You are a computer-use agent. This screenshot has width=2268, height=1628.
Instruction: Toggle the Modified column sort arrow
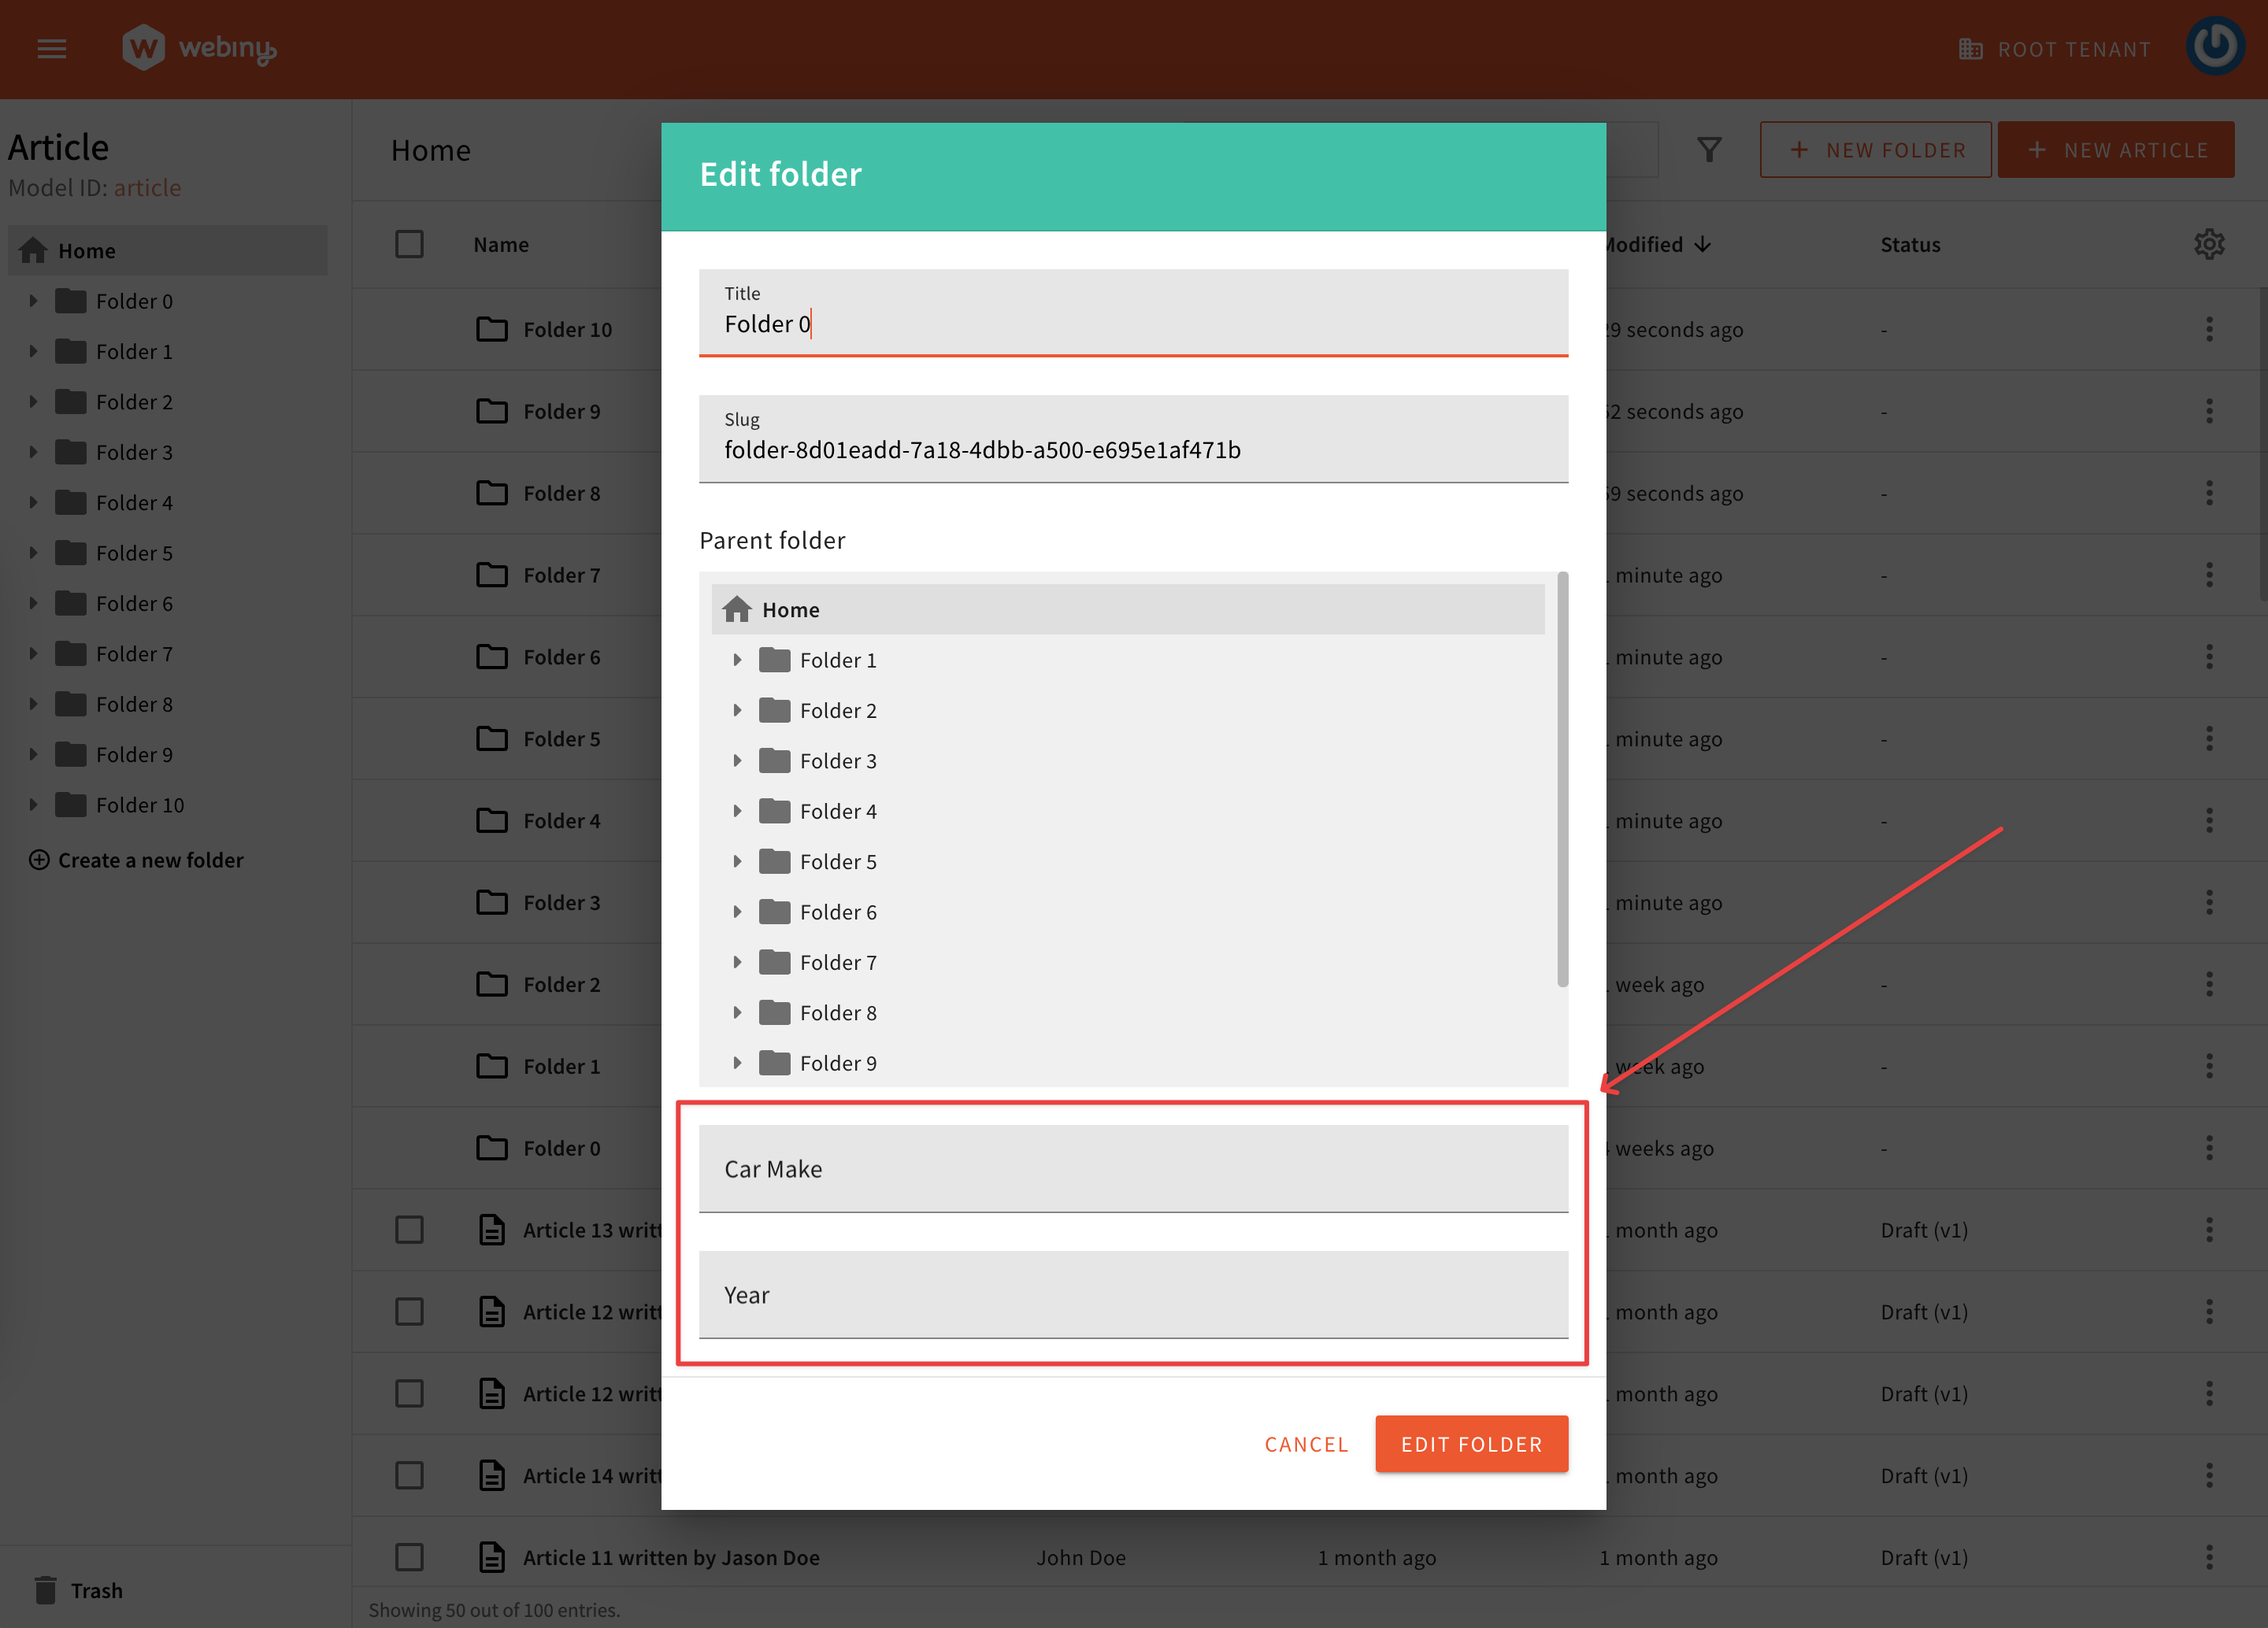point(1703,244)
